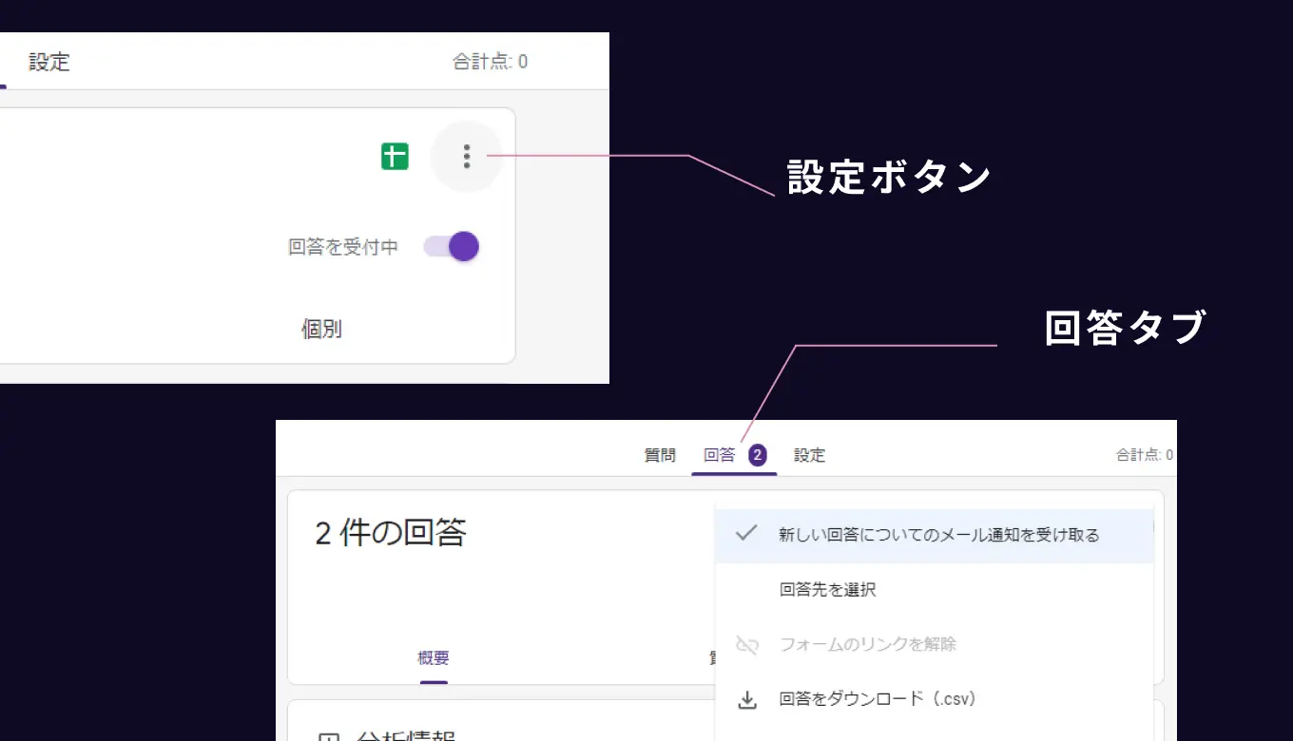Open the three-dot options menu
This screenshot has height=741, width=1293.
[x=467, y=155]
